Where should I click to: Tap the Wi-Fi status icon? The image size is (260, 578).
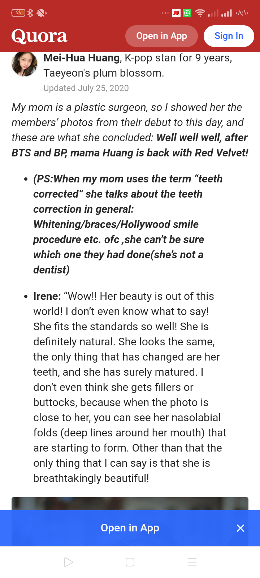pos(200,13)
